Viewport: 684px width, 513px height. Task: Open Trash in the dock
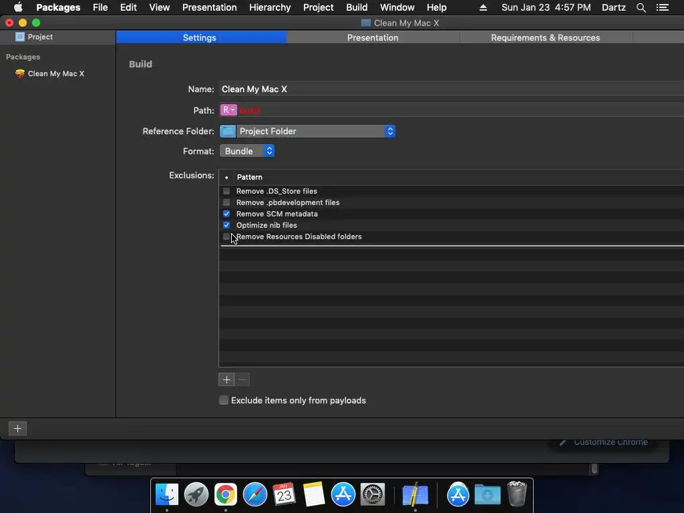[517, 494]
